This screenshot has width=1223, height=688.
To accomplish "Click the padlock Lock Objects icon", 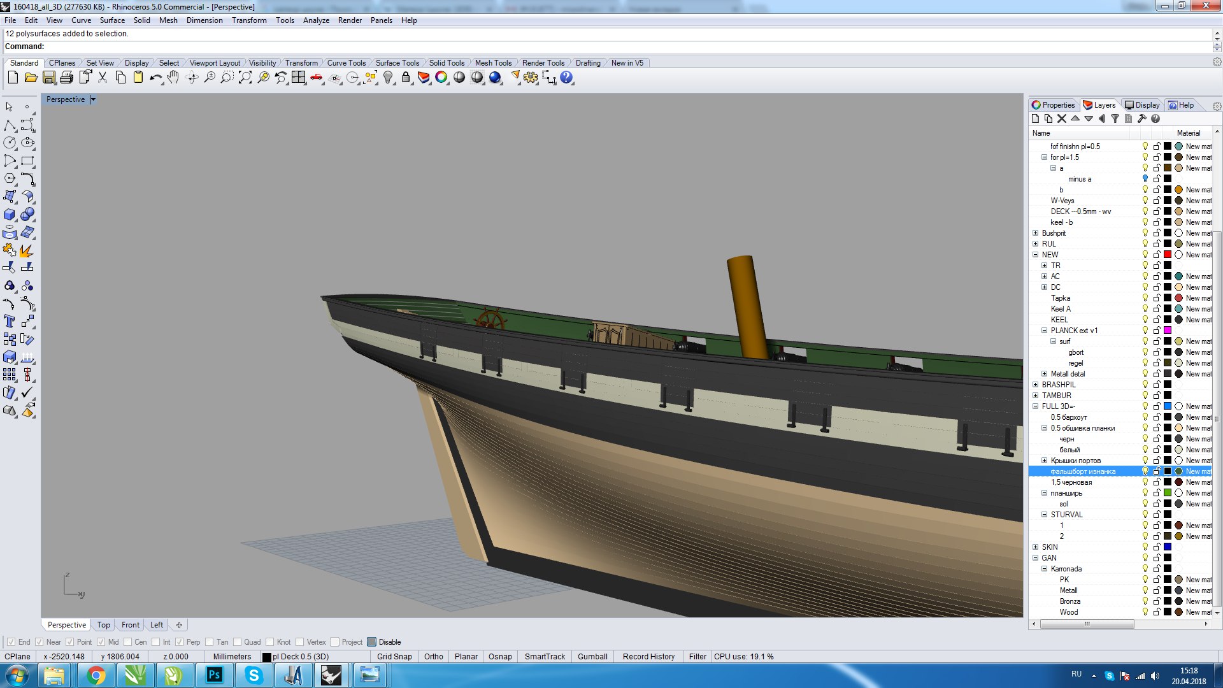I will (406, 78).
